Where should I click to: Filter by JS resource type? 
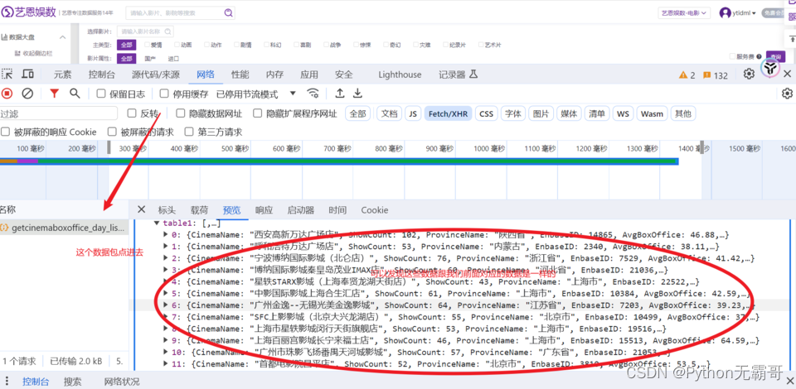pyautogui.click(x=413, y=114)
